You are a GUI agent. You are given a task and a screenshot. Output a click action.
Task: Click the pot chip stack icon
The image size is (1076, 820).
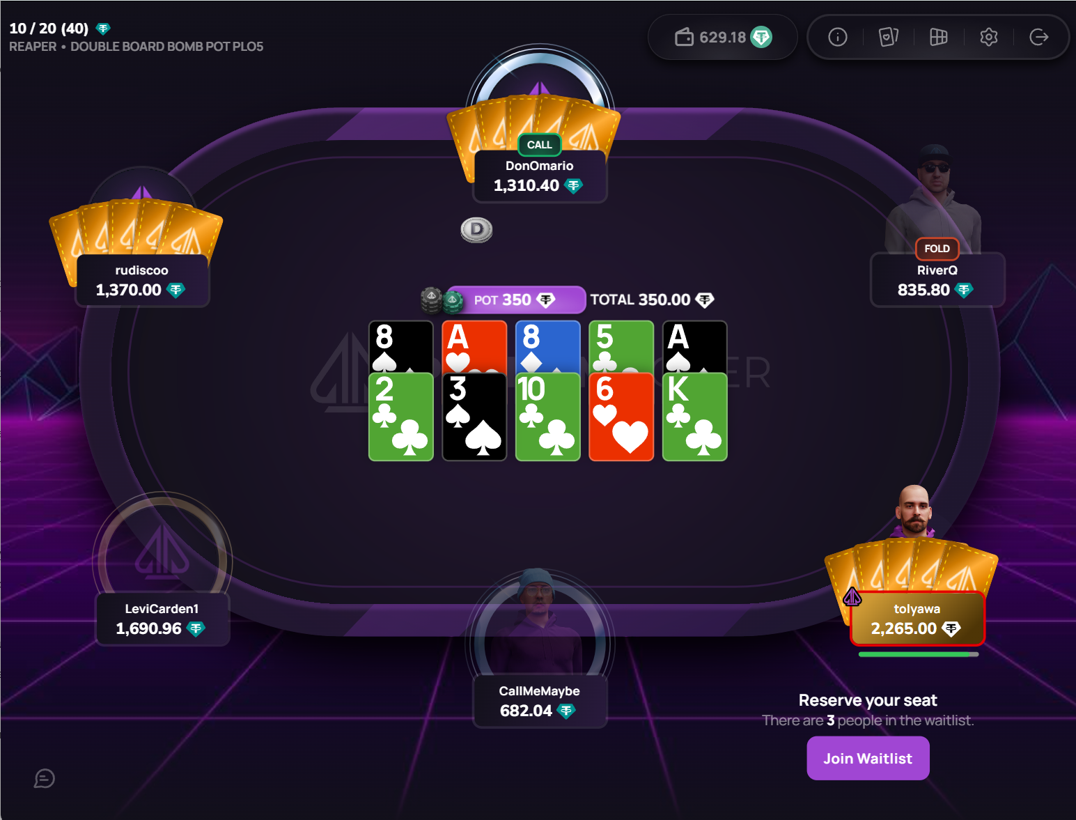point(442,300)
